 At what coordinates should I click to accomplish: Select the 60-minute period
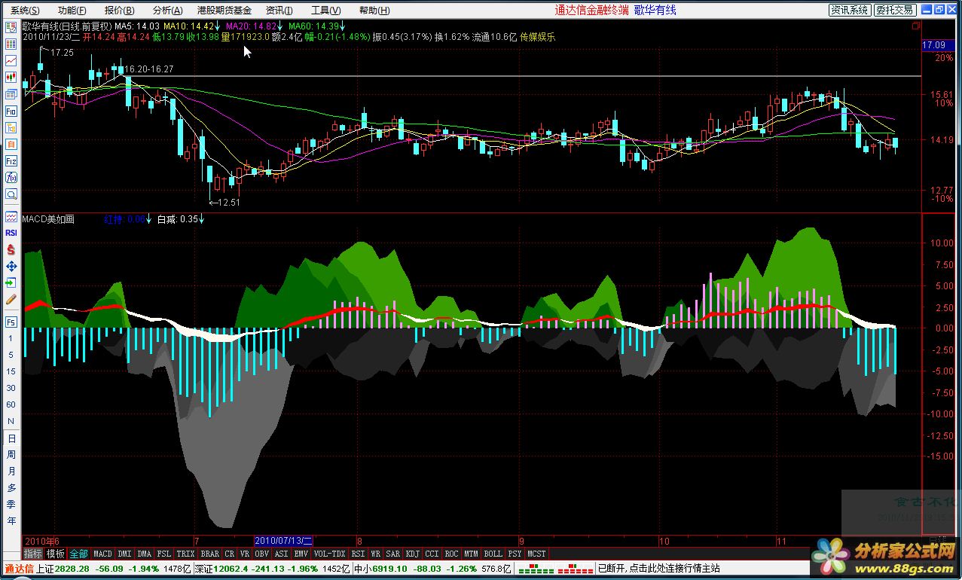click(x=11, y=405)
